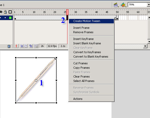This screenshot has height=118, width=150.
Task: Enable the Onion Skin button
Action: point(22,46)
